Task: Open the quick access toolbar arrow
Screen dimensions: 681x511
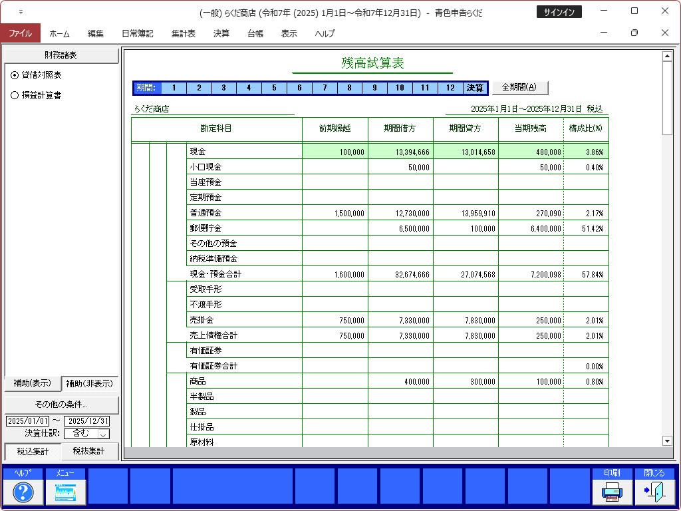Action: [x=21, y=12]
